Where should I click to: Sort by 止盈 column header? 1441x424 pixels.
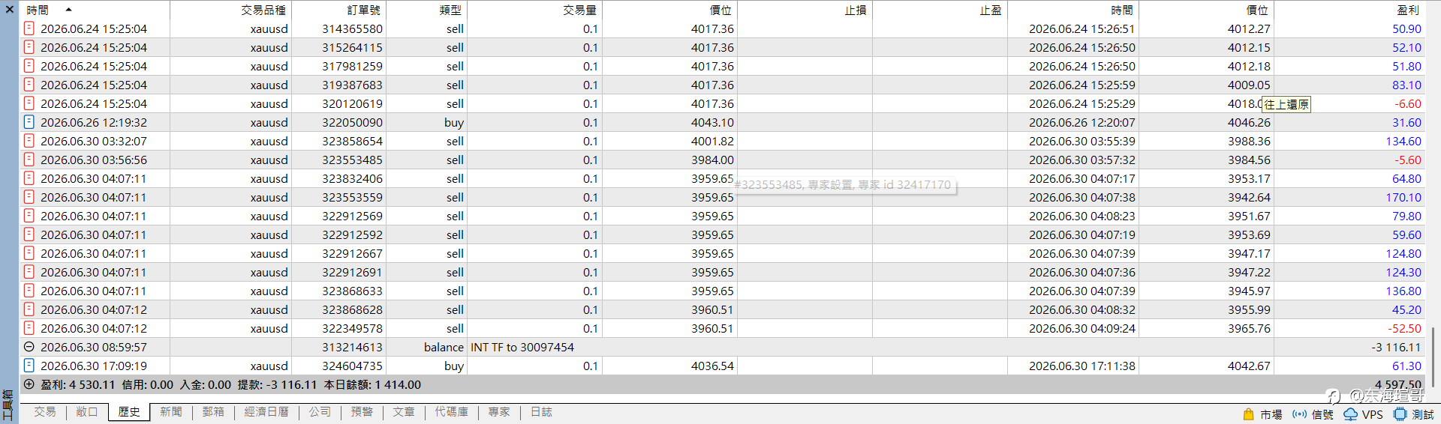(940, 10)
